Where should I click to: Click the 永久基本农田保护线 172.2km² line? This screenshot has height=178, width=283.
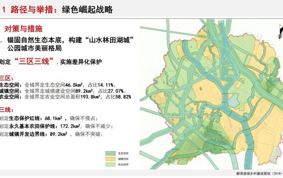[57, 126]
